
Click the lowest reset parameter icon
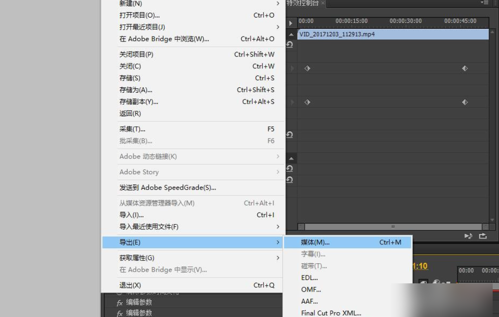point(289,179)
